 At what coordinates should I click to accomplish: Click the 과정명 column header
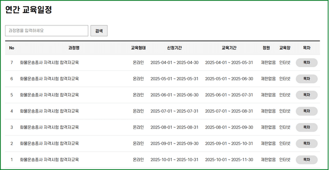[x=74, y=48]
